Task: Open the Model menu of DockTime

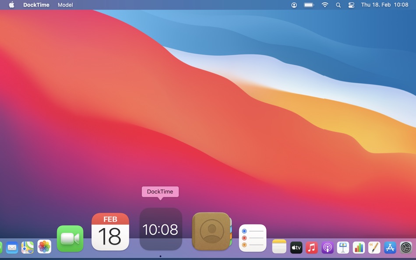Action: point(65,5)
